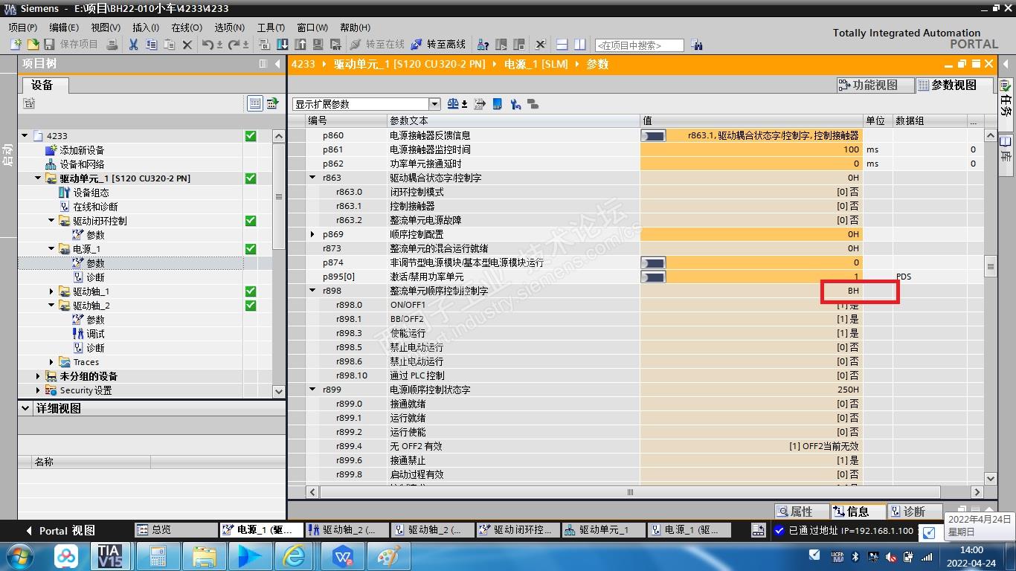Viewport: 1016px width, 571px height.
Task: Click the accessible devices icon
Action: [x=483, y=45]
